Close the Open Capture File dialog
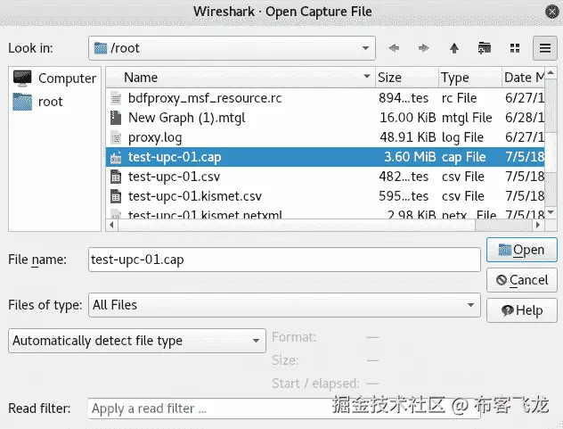The width and height of the screenshot is (563, 429). [x=552, y=12]
